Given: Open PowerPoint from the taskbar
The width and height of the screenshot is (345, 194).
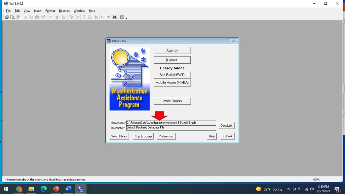Looking at the screenshot, I should (56, 189).
